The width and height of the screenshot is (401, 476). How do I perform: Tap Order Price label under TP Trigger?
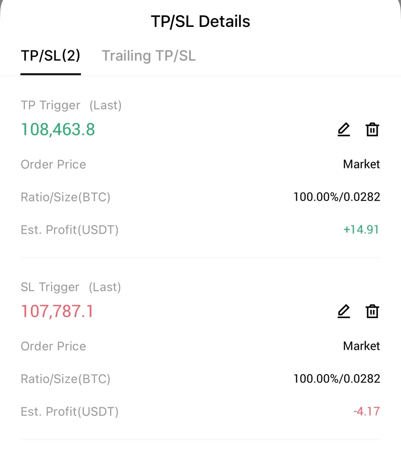pyautogui.click(x=53, y=164)
